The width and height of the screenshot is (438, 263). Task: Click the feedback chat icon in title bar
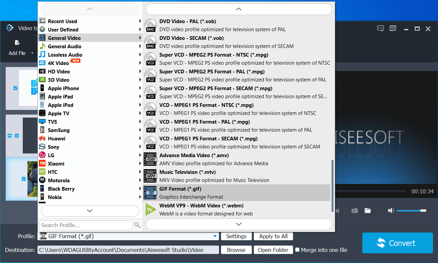[380, 28]
